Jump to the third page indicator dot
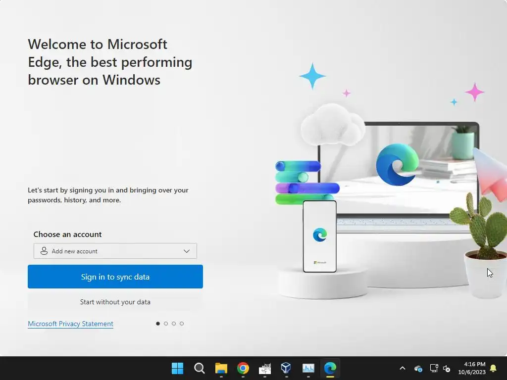Viewport: 507px width, 380px height. click(x=174, y=324)
